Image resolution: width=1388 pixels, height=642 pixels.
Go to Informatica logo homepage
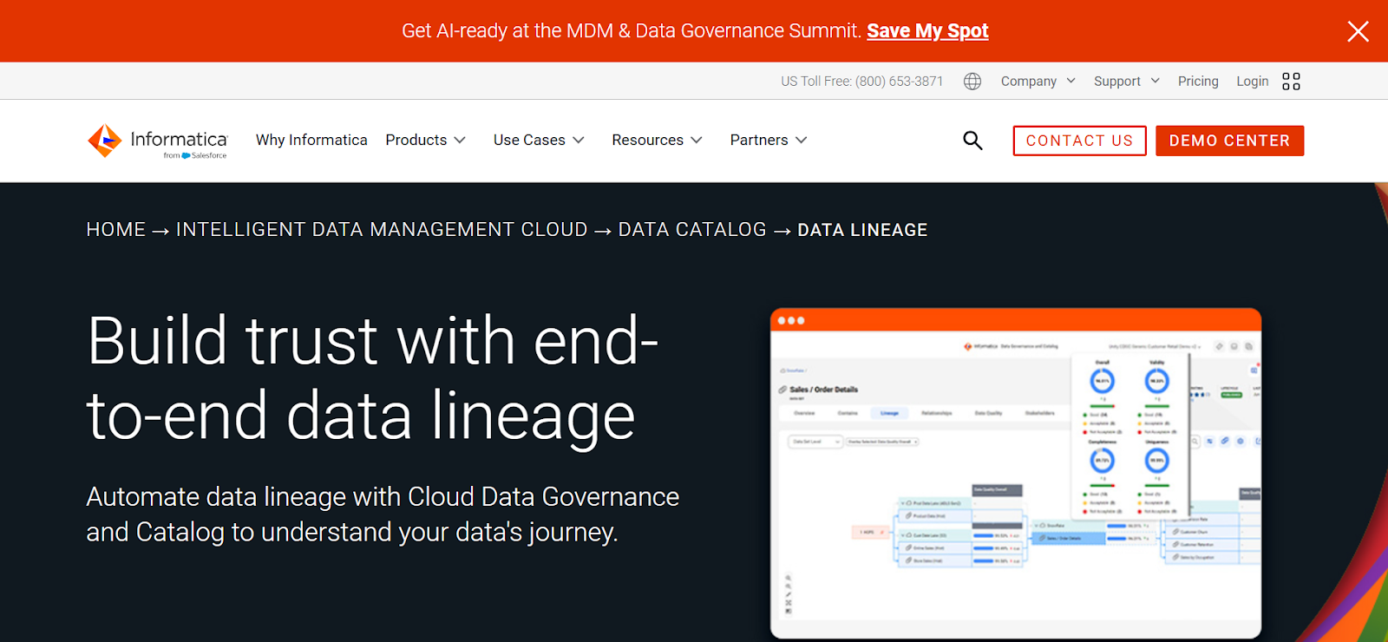157,141
